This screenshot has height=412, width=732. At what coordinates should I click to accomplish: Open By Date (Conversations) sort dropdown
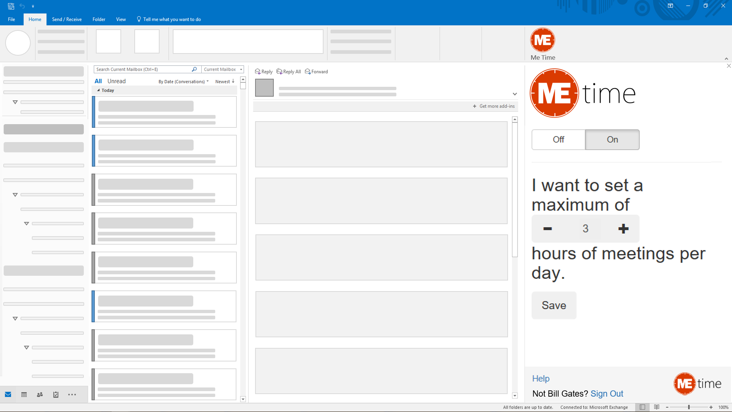(183, 81)
